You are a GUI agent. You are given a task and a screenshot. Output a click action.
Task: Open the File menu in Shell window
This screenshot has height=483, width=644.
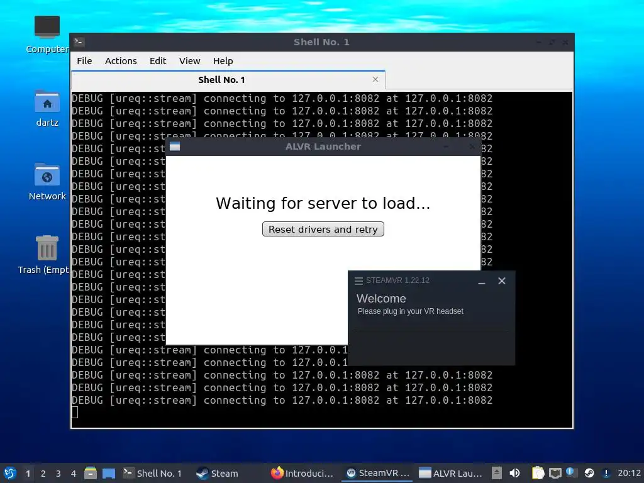pyautogui.click(x=84, y=61)
